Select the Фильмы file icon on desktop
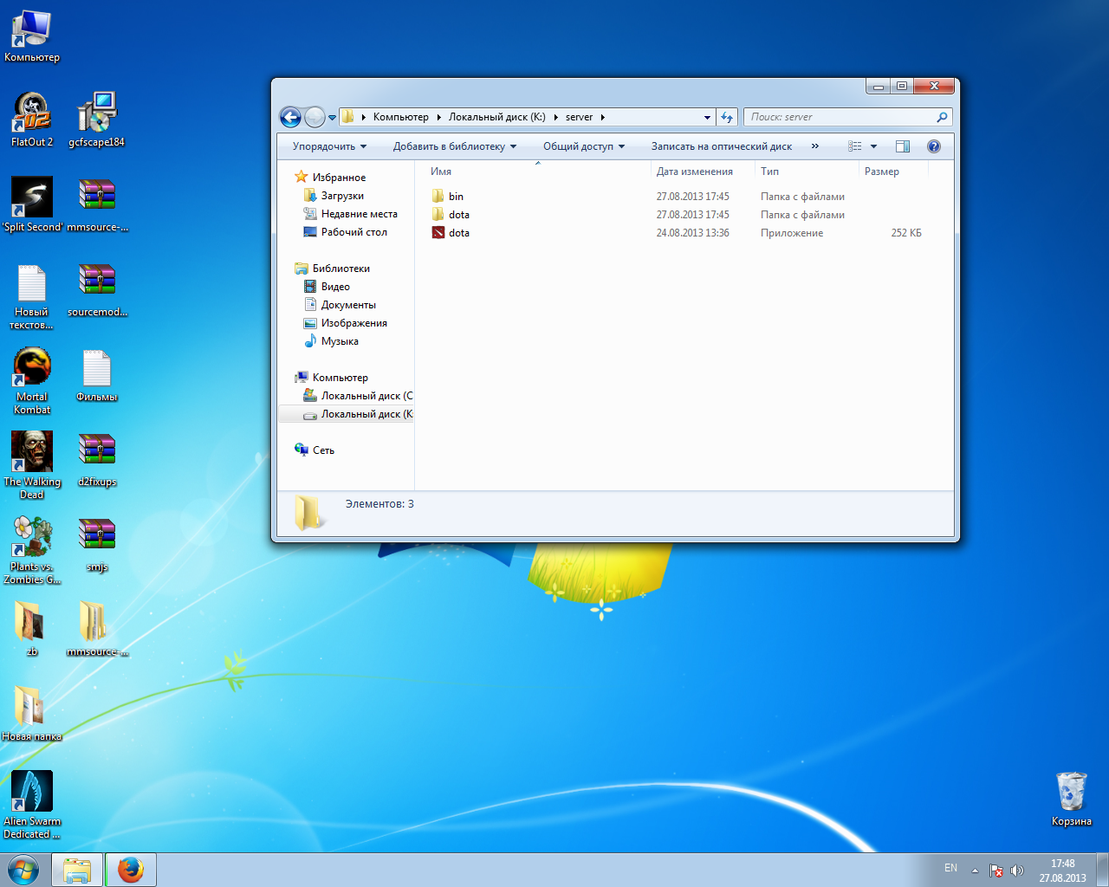 click(x=97, y=375)
